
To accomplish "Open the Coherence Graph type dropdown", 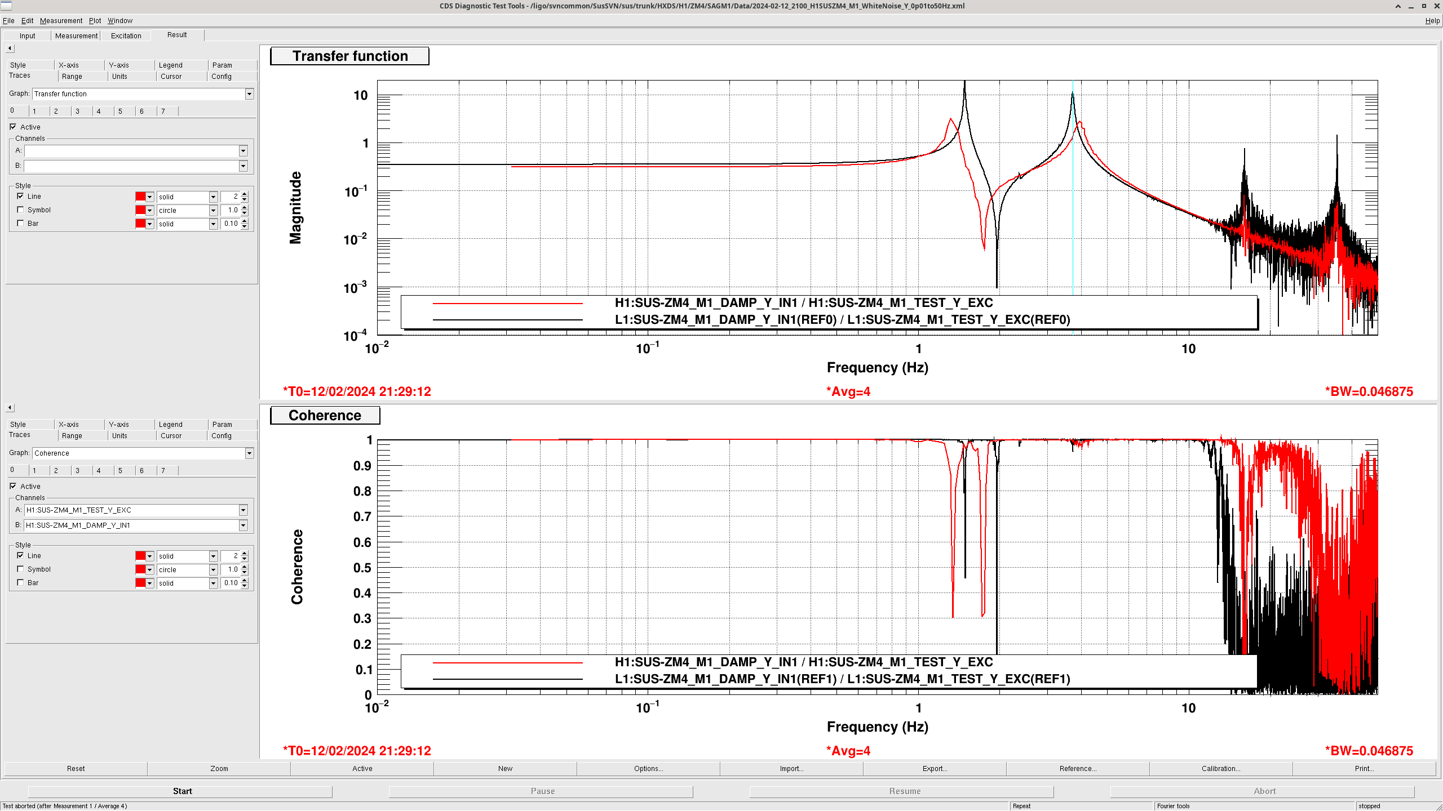I will (249, 453).
